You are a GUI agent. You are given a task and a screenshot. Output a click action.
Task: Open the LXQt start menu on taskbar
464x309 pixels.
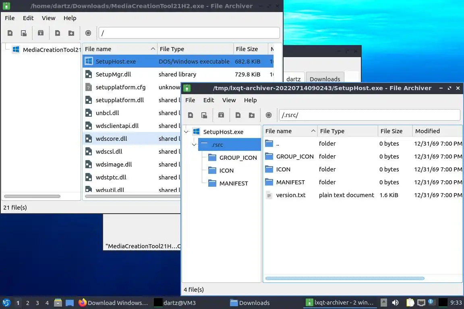[6, 303]
